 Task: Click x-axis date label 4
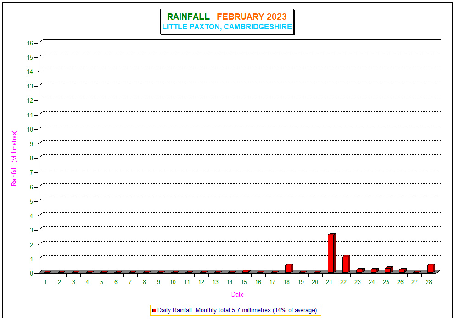tap(87, 282)
